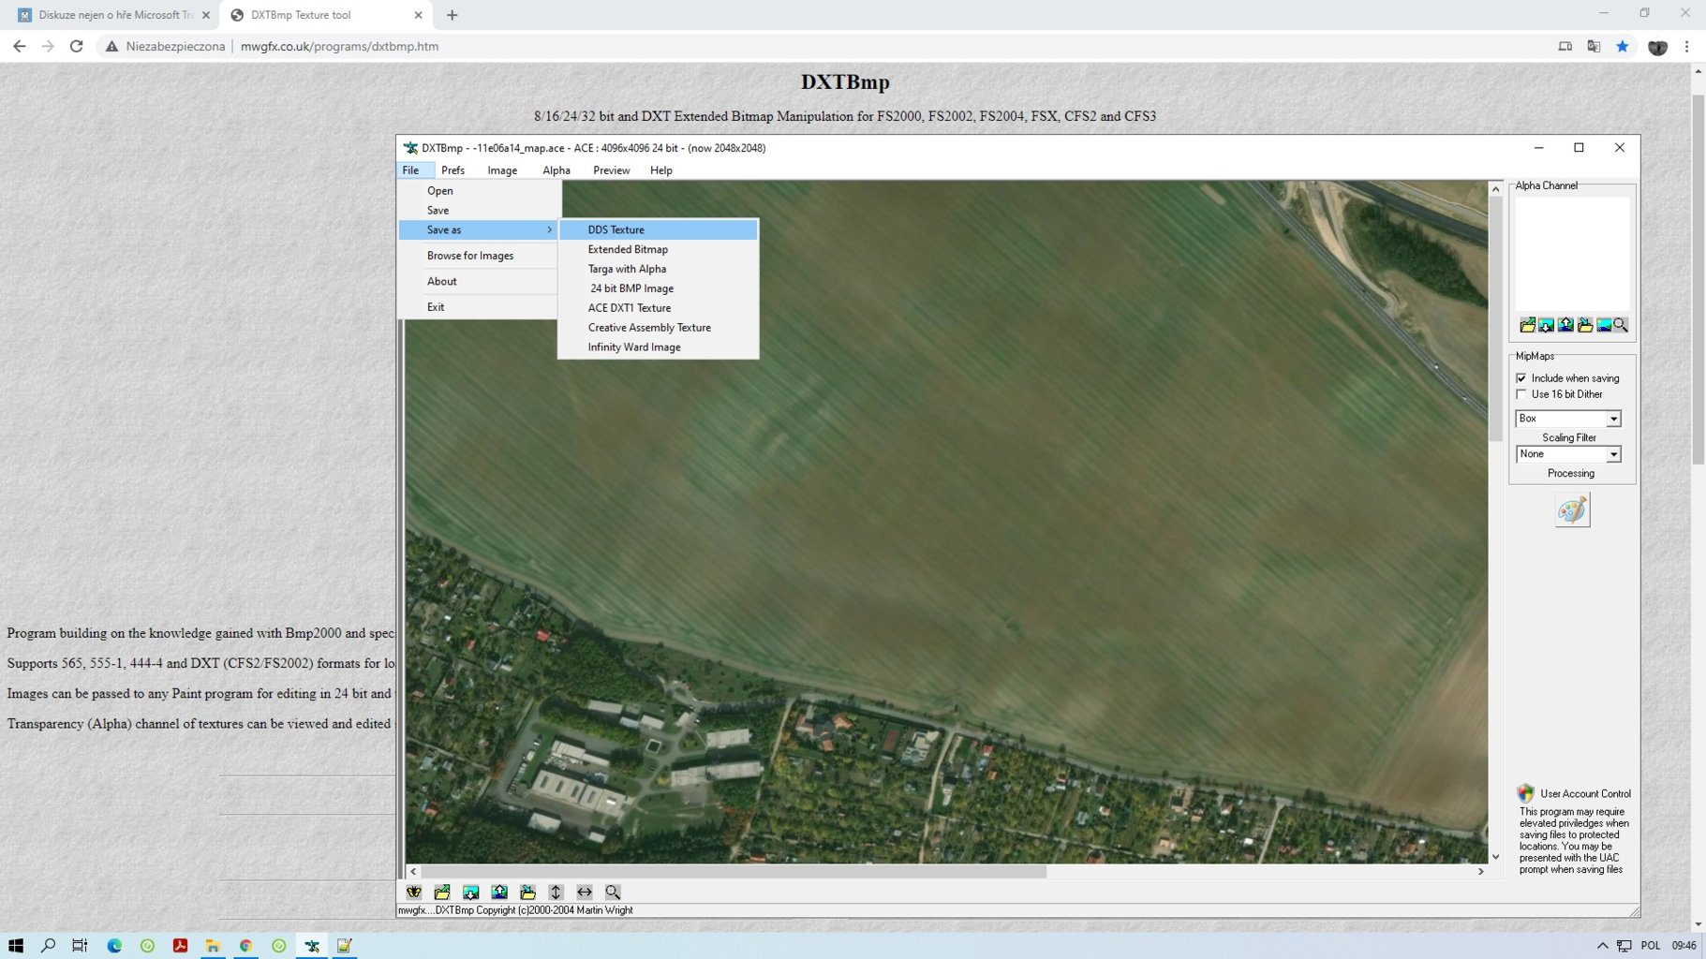Click the up-arrow picture icon under Alpha Channel
Screen dimensions: 1706x959
point(1565,325)
